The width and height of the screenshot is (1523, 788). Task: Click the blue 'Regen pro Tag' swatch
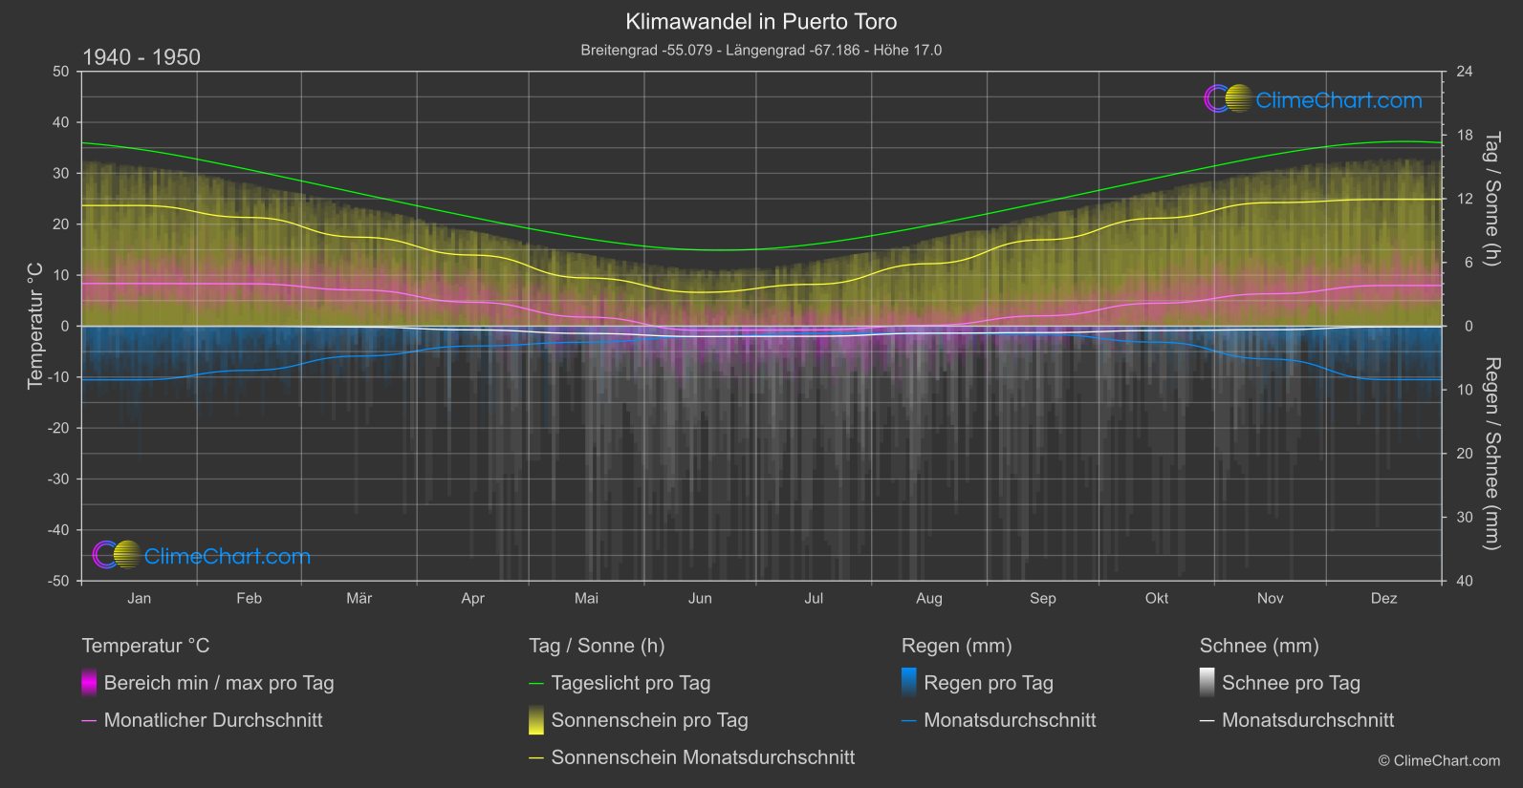(x=909, y=682)
